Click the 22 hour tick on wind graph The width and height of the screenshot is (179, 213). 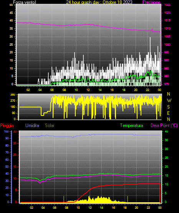(148, 90)
